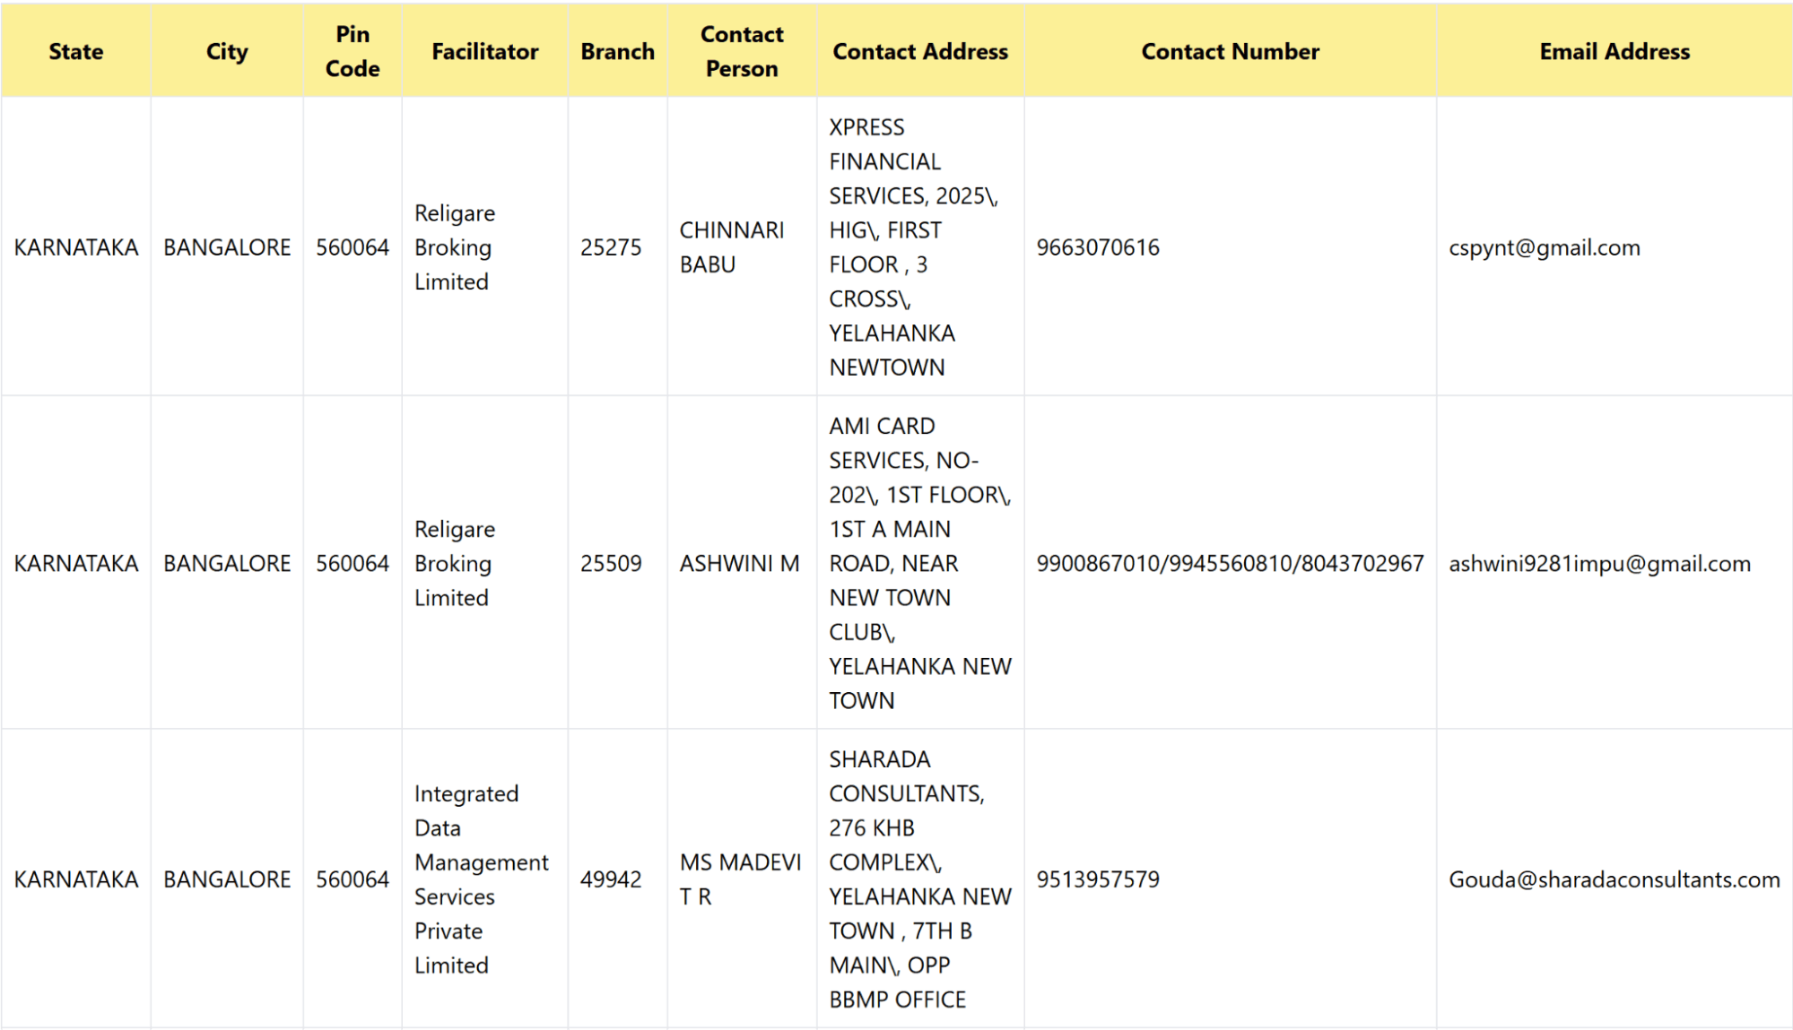Click the Email Address column header
Screen dimensions: 1793x1030
[x=1615, y=52]
